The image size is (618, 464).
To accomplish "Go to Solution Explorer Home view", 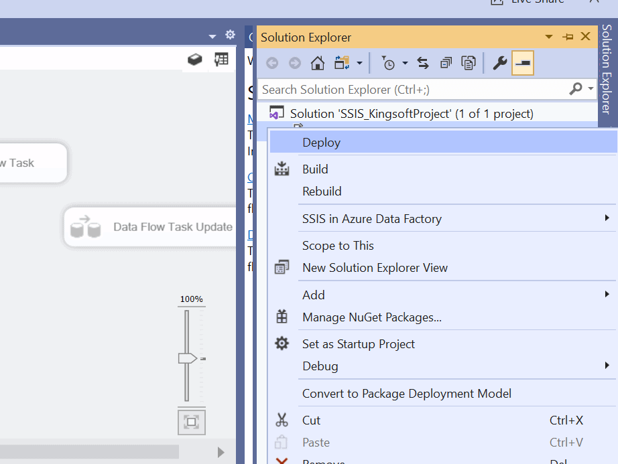I will 318,63.
